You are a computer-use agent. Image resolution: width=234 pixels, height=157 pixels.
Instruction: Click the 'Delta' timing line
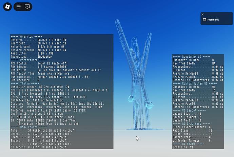48,97
